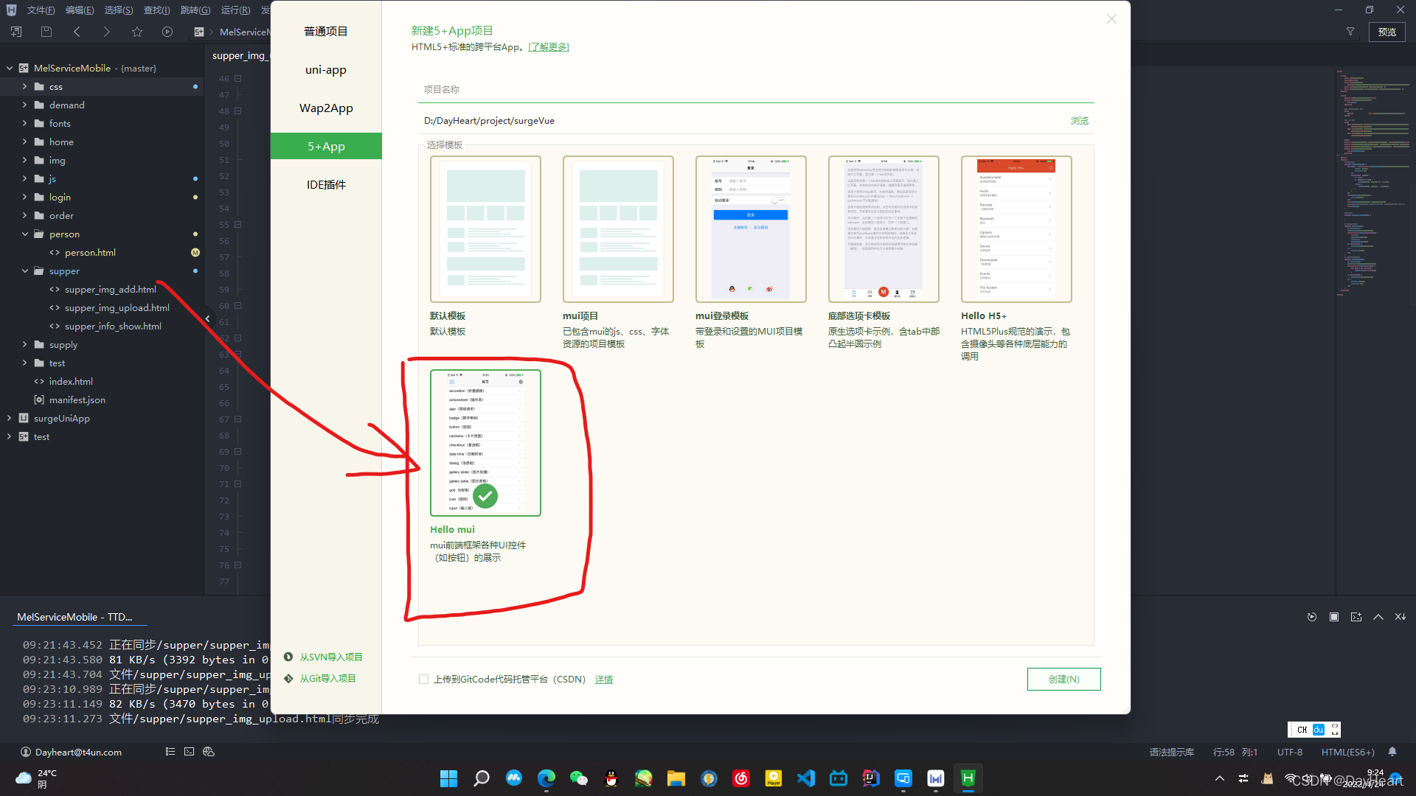Navigate back using the back arrow icon
1416x796 pixels.
click(77, 32)
